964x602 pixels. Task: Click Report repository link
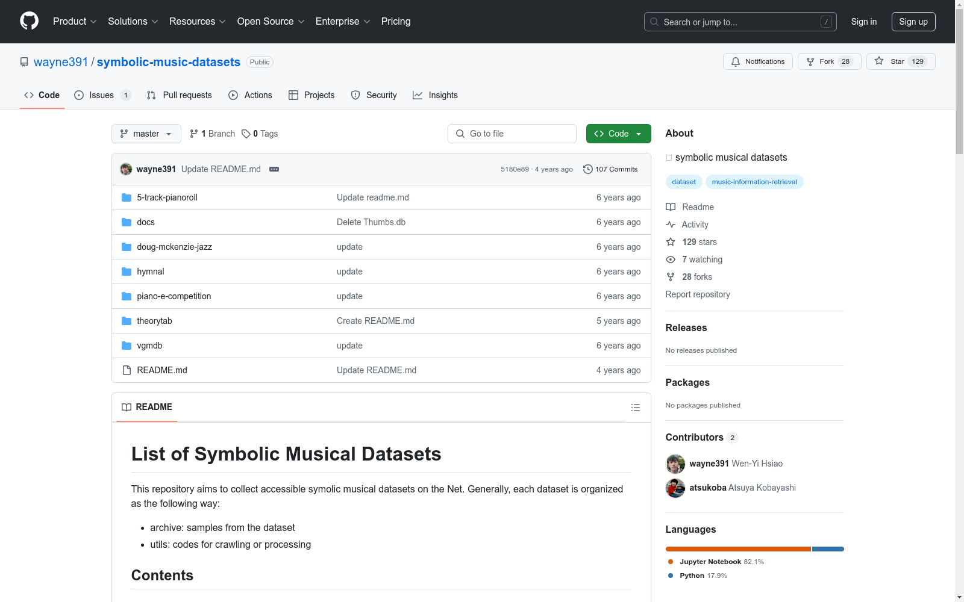coord(698,294)
